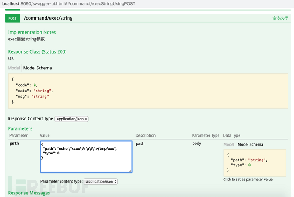Open the Response Content Type dropdown
This screenshot has width=294, height=197.
[71, 119]
